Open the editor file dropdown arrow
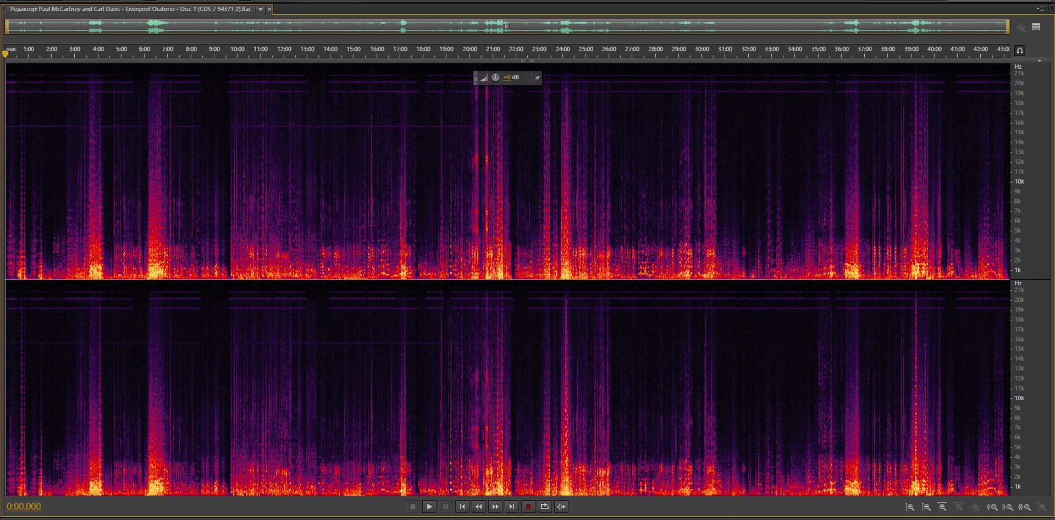The image size is (1055, 520). [261, 9]
